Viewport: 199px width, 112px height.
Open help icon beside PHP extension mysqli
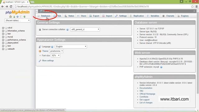click(x=161, y=67)
